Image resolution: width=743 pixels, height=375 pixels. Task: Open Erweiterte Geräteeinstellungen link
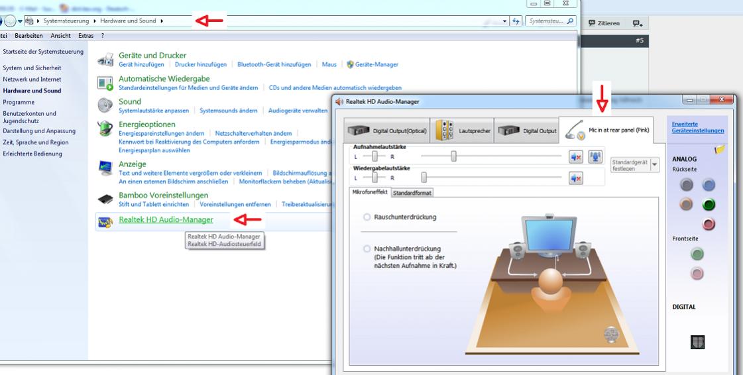[697, 127]
